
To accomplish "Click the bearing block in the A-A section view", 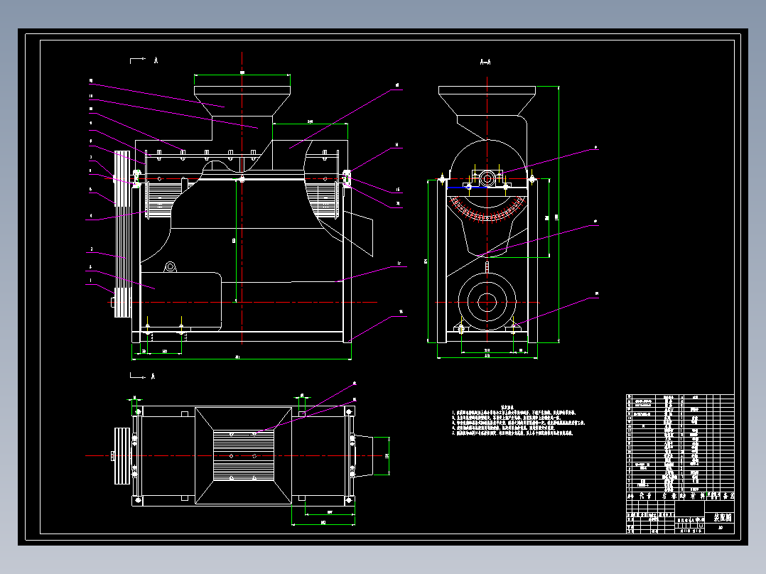I will [487, 178].
